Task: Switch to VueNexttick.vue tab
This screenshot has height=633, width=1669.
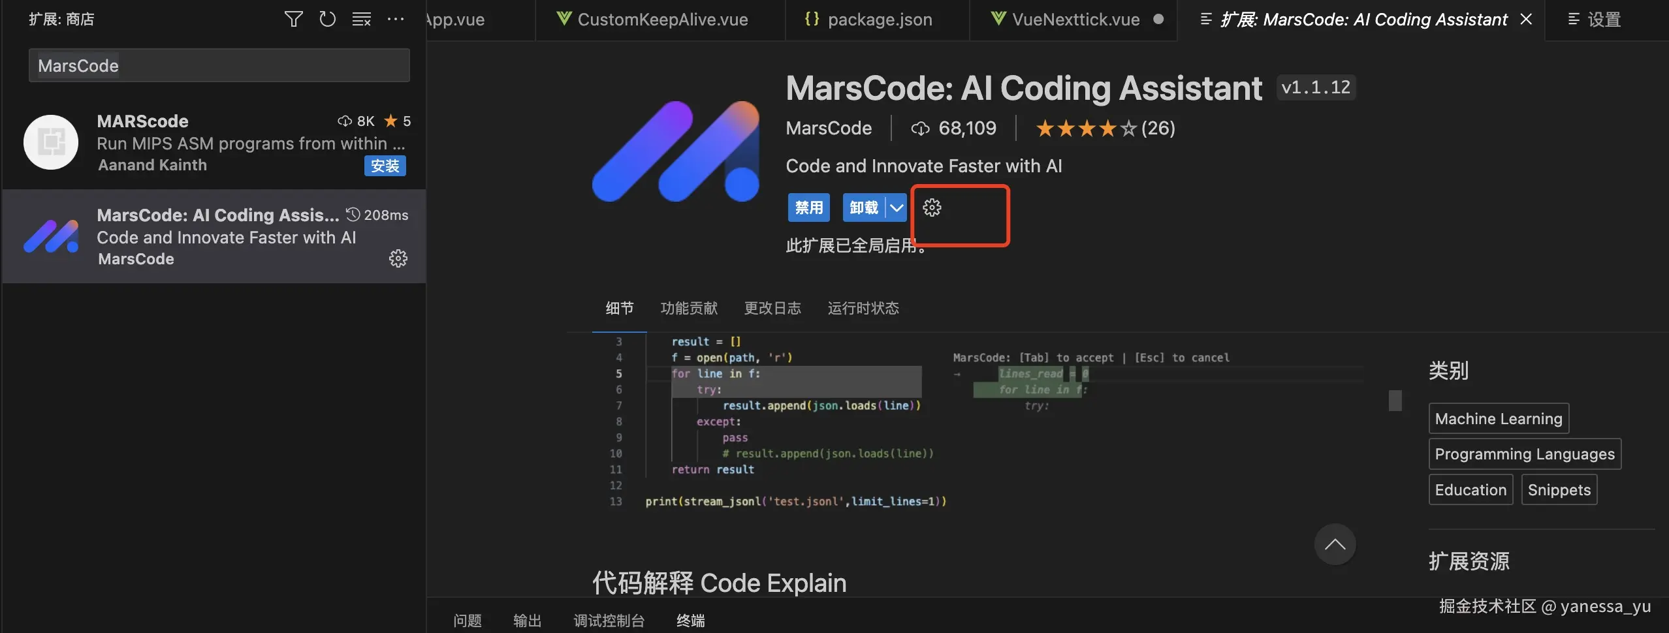Action: 1073,20
